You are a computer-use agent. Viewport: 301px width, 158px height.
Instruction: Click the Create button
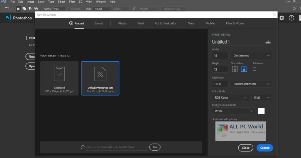tap(265, 148)
